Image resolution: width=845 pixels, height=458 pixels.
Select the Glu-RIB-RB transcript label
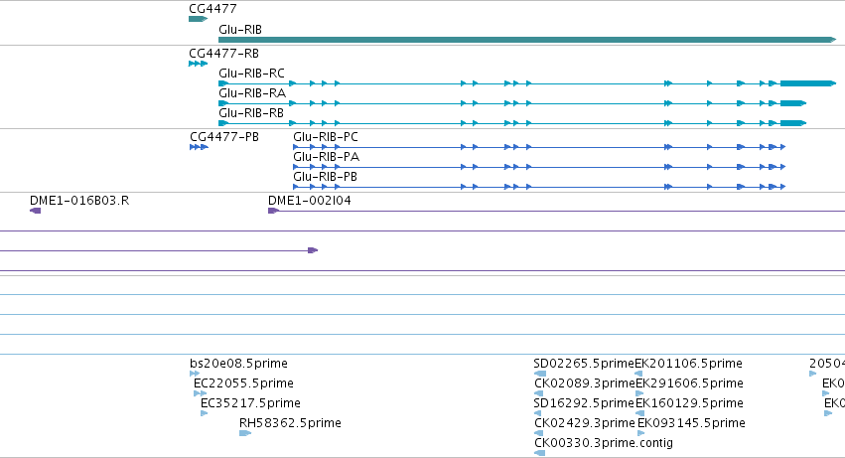click(251, 113)
